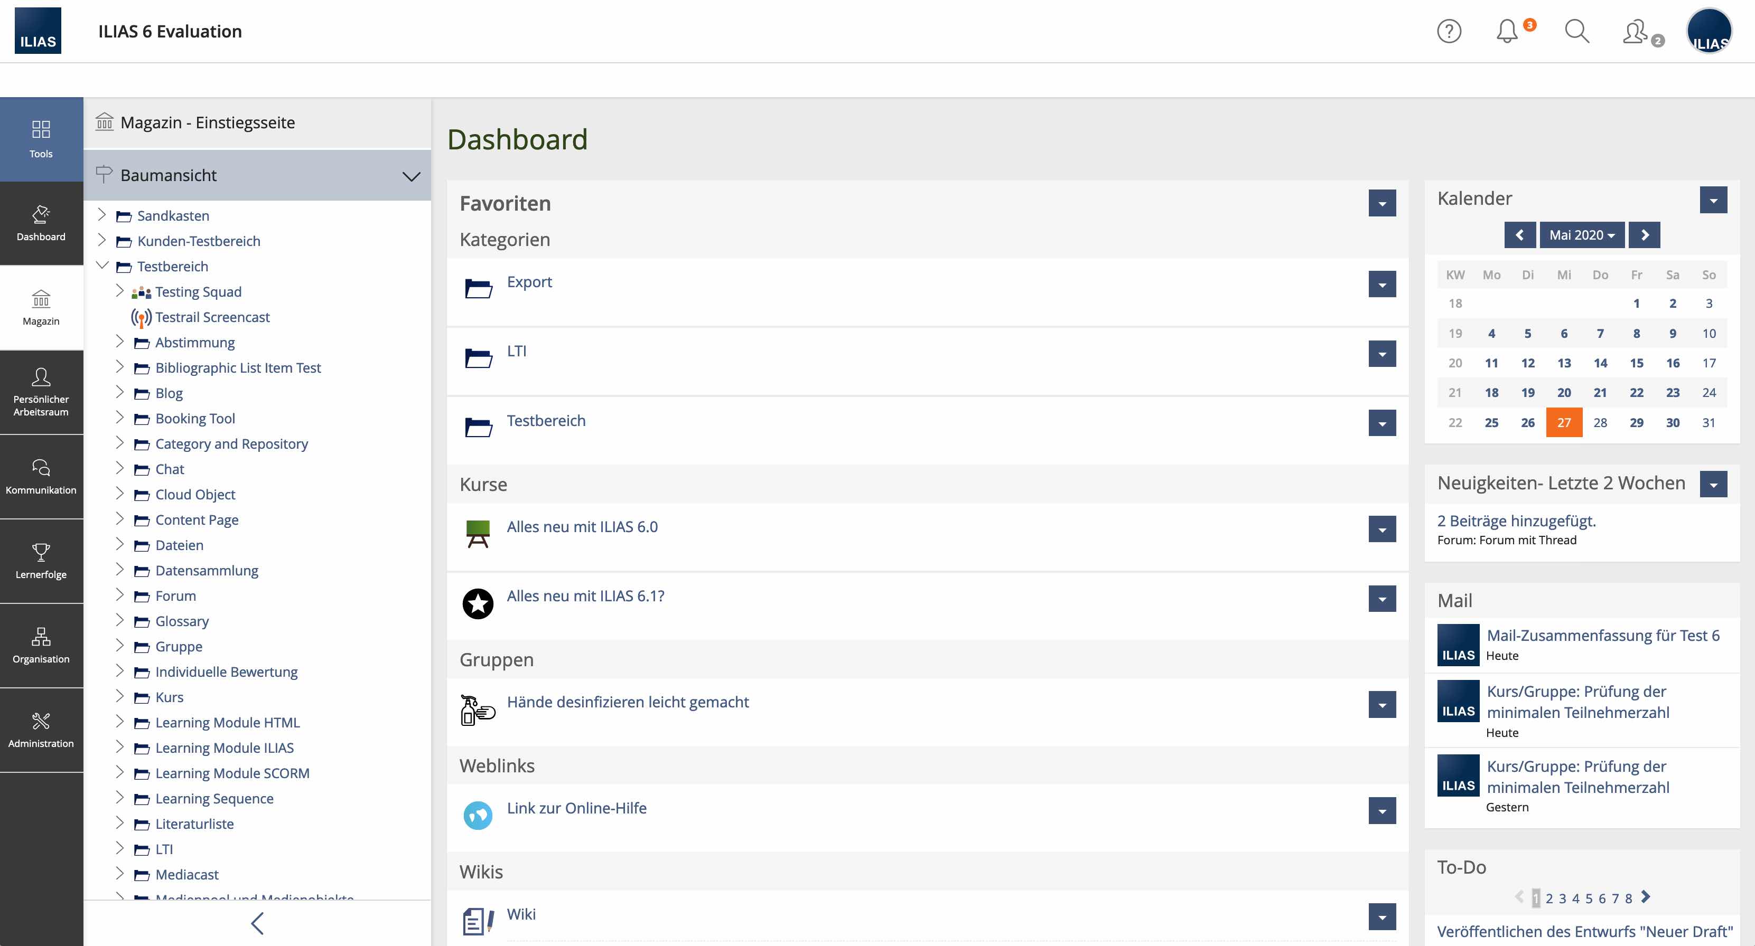Go to To-Do page 3
The width and height of the screenshot is (1755, 946).
pos(1562,898)
